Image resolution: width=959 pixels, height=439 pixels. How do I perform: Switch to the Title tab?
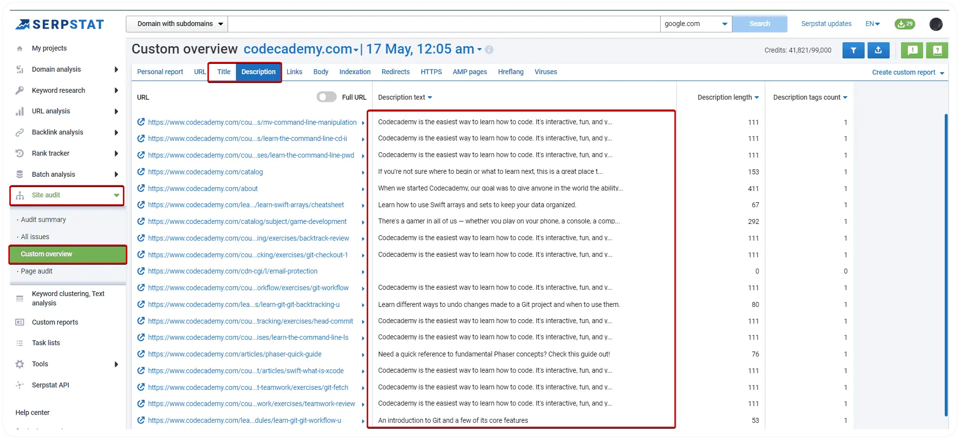point(224,72)
